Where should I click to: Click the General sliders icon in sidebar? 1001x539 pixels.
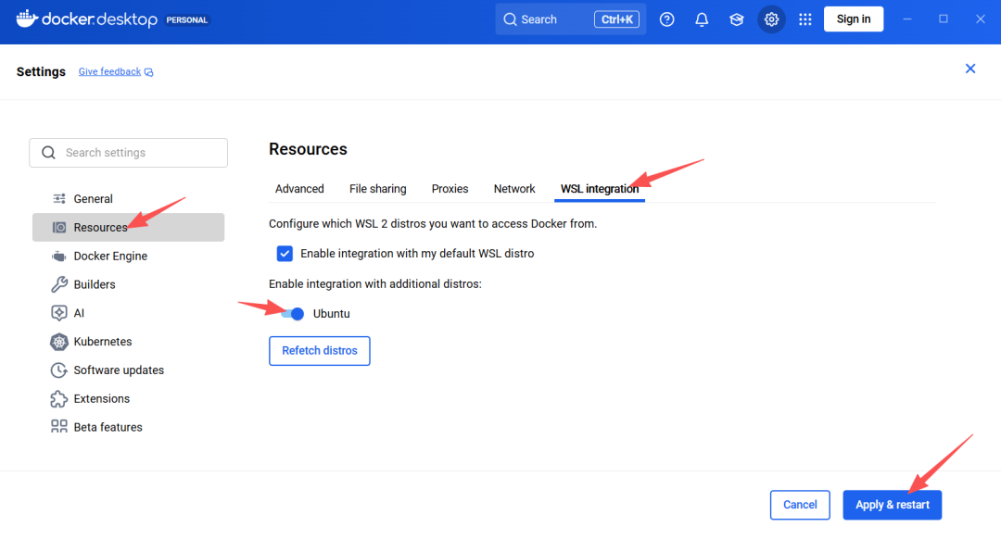(x=58, y=199)
